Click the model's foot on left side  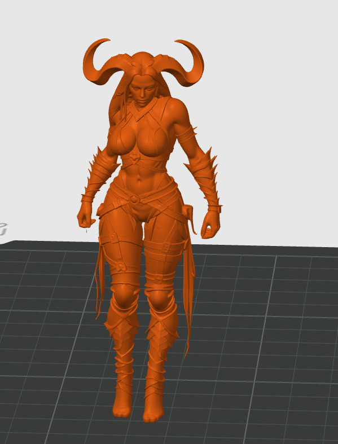click(122, 406)
